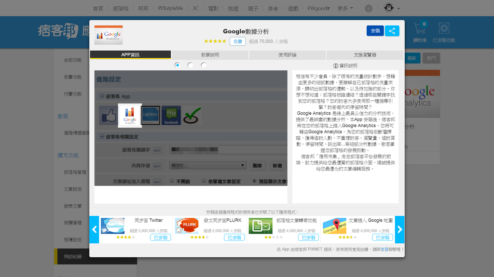This screenshot has height=277, width=494.
Task: Select third screenshot slide radio
Action: [204, 65]
